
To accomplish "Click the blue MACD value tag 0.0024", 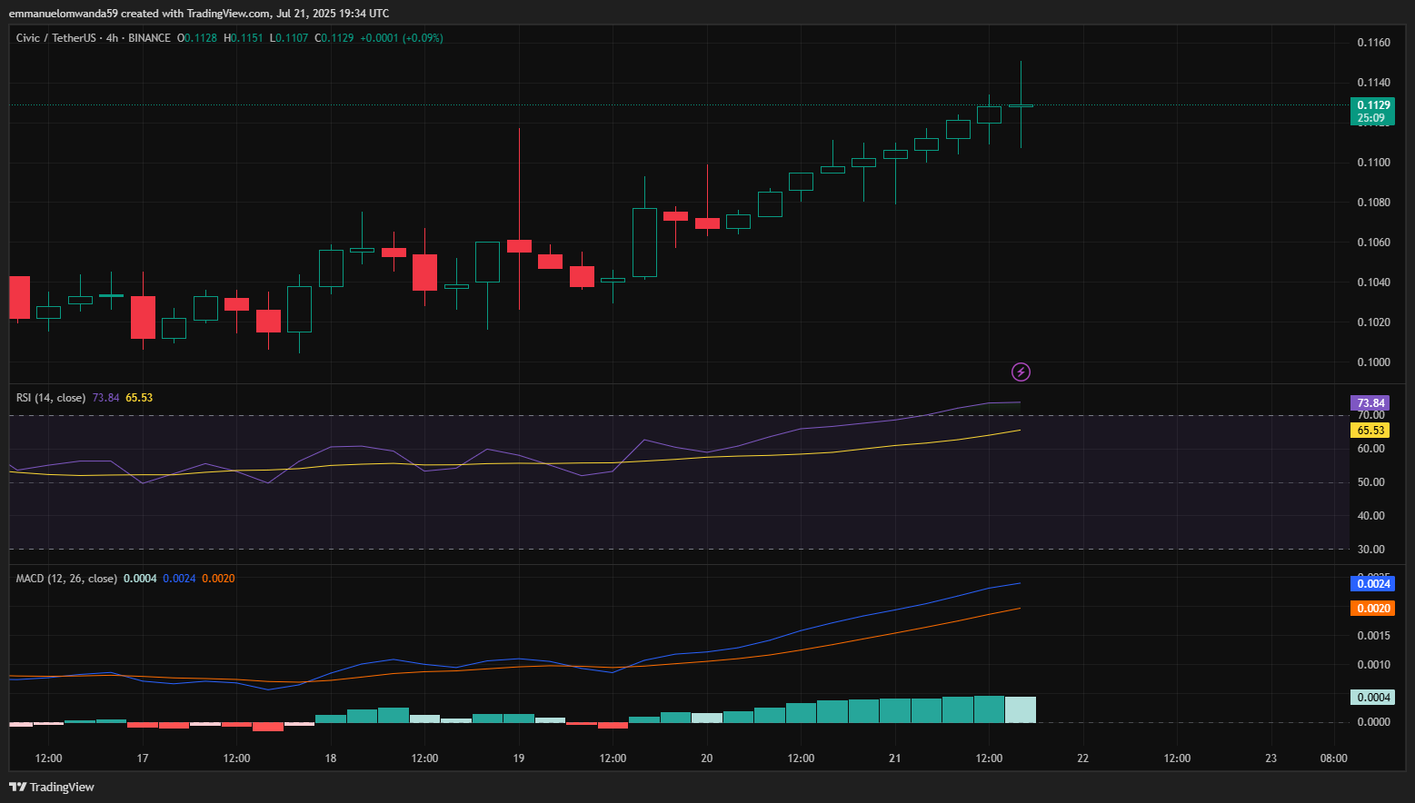I will pyautogui.click(x=1372, y=584).
